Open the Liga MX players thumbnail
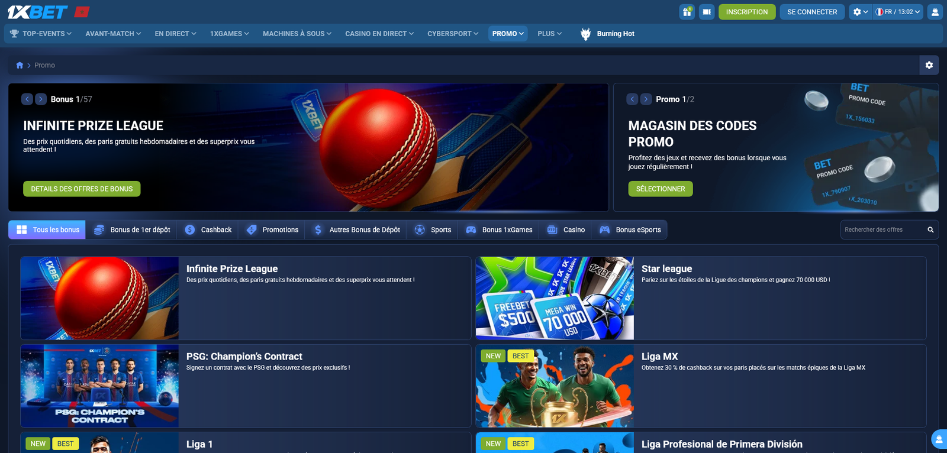This screenshot has height=453, width=947. [x=555, y=386]
